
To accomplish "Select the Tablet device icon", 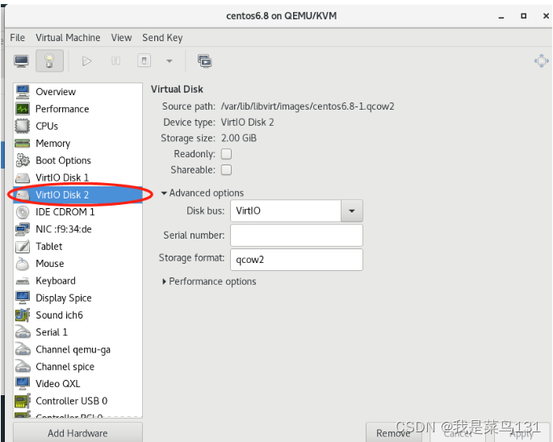I will (23, 247).
